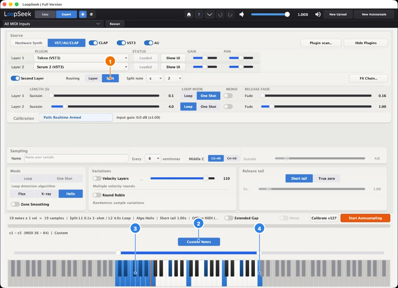Set routing to Layer

pyautogui.click(x=93, y=78)
